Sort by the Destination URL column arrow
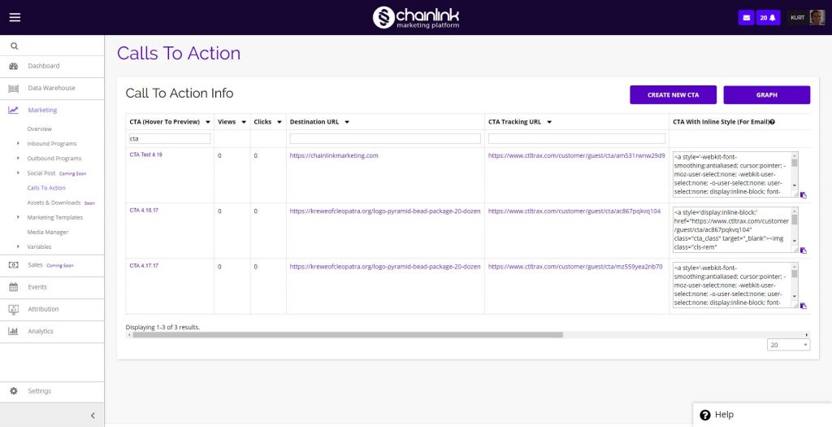 (x=347, y=122)
